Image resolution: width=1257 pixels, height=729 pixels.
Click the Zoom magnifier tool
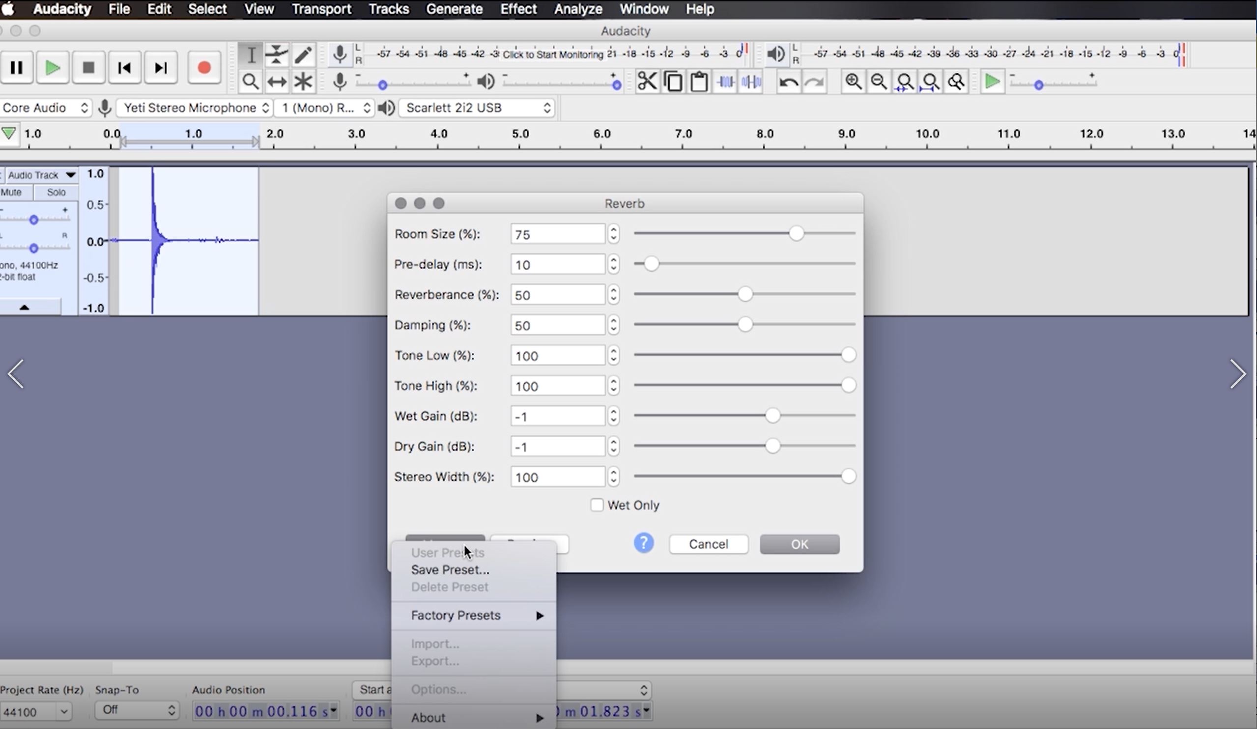(250, 81)
